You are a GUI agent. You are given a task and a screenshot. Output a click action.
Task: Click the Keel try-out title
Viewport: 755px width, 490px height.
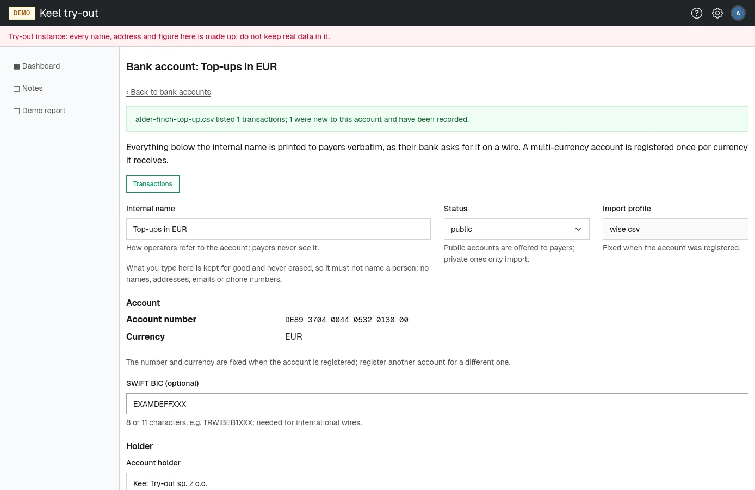(x=69, y=13)
